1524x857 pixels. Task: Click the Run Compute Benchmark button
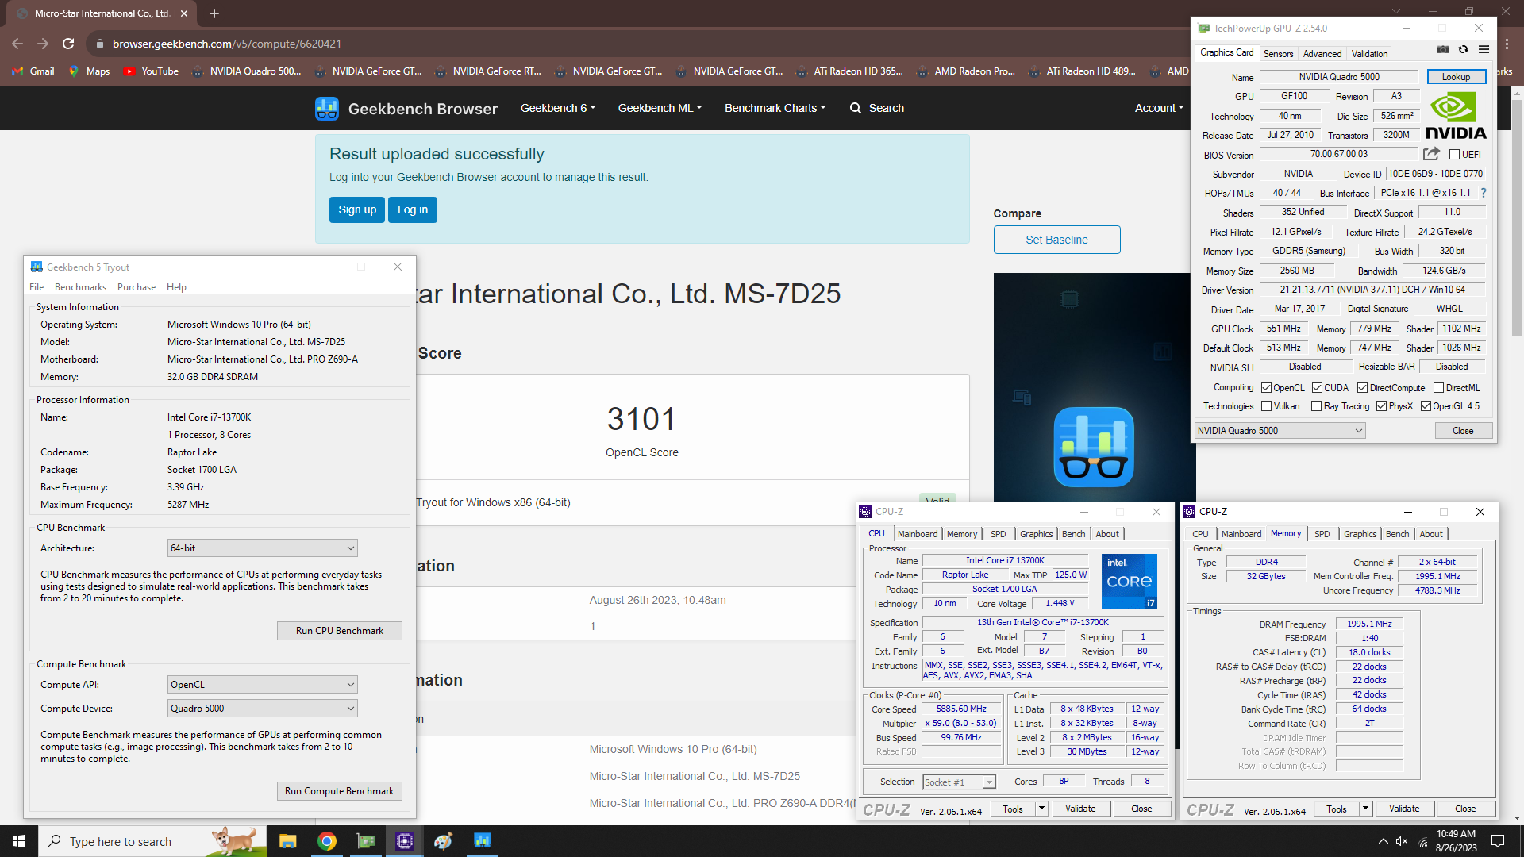coord(339,791)
